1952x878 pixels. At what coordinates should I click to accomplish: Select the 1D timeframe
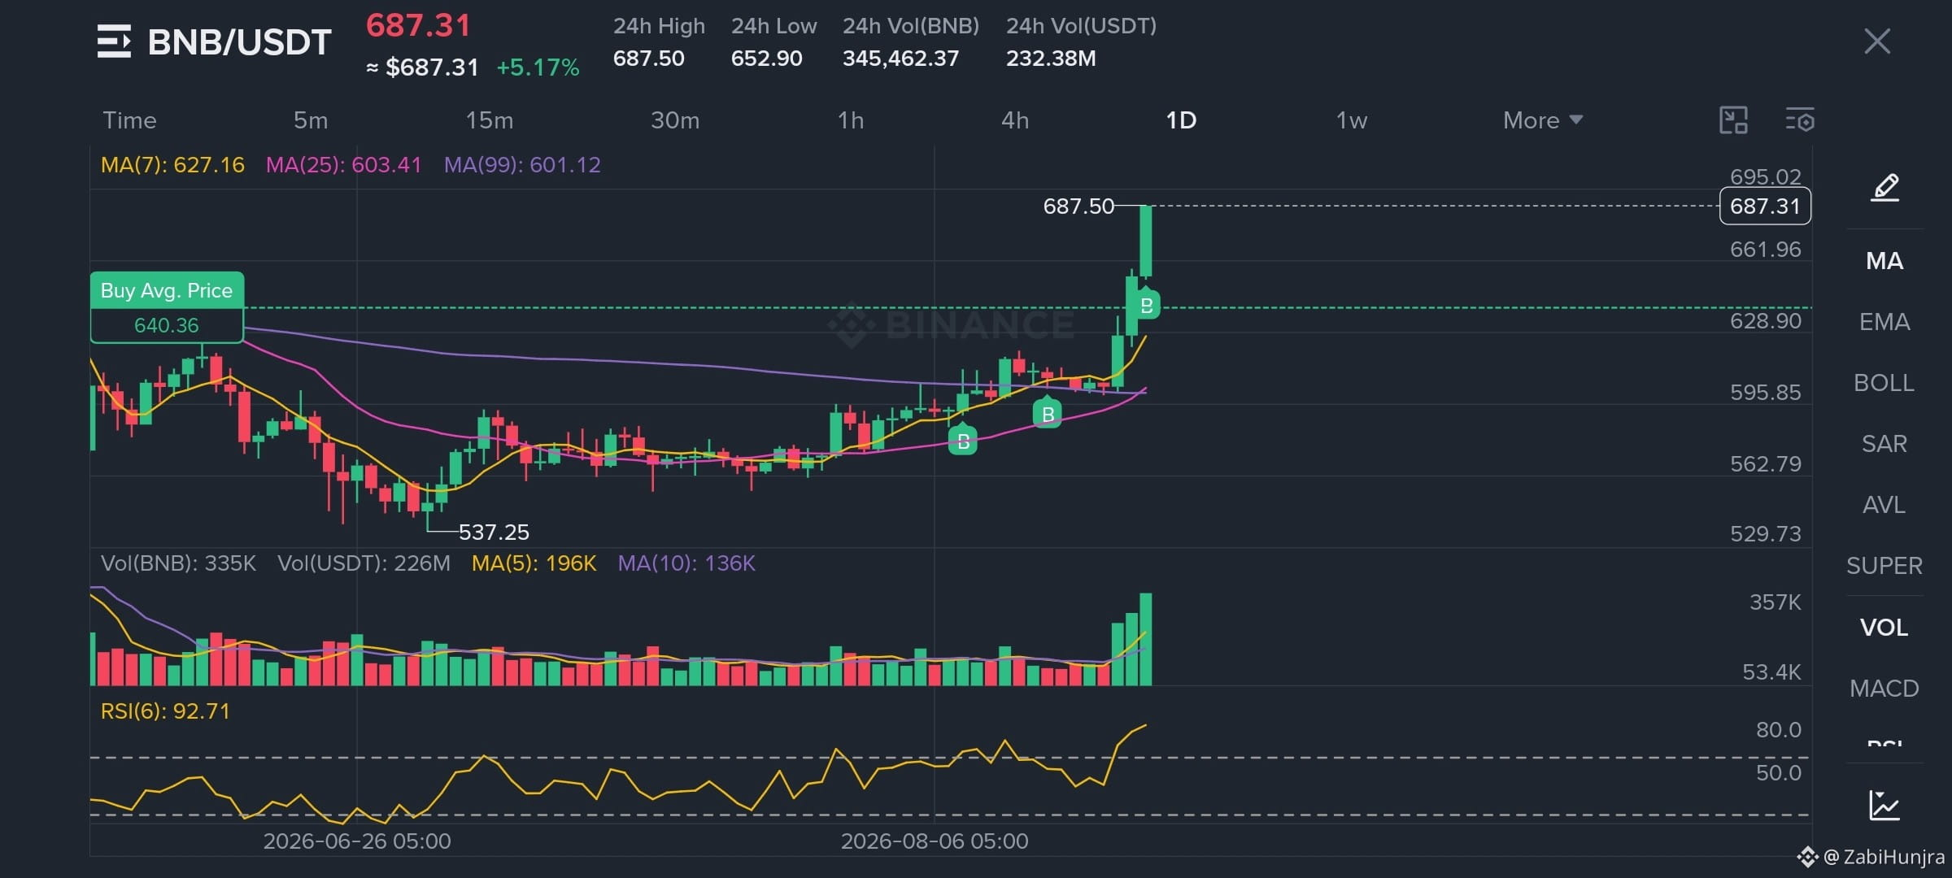point(1181,120)
